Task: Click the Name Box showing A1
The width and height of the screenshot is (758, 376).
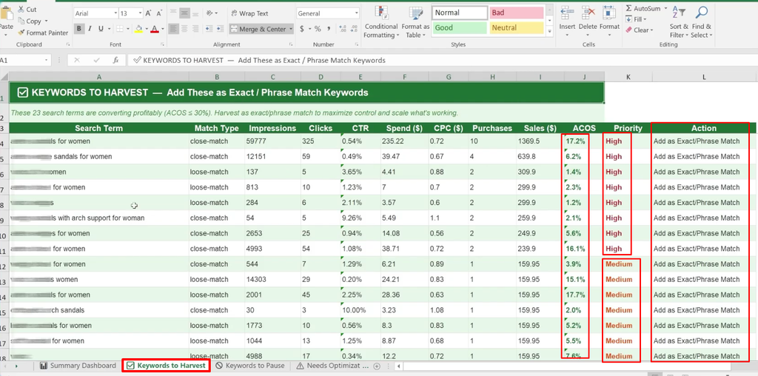Action: click(24, 61)
